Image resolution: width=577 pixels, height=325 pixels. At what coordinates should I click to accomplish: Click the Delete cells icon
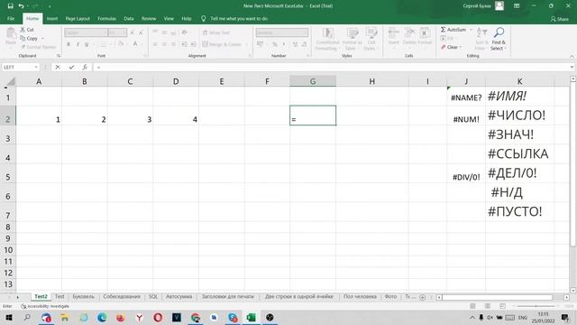tap(409, 32)
